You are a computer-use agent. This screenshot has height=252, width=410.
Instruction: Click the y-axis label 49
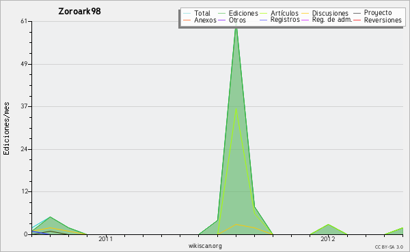(24, 64)
